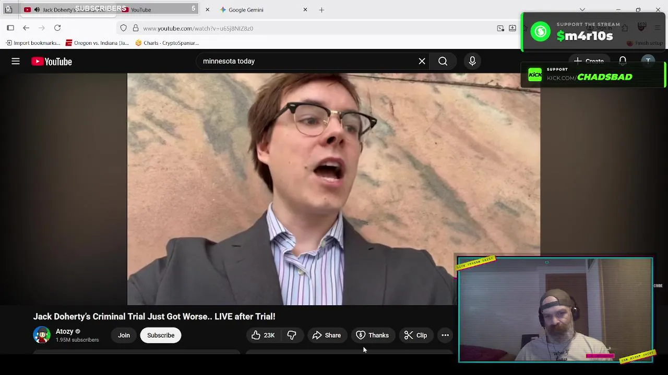Open Atozy channel avatar
Image resolution: width=668 pixels, height=375 pixels.
[42, 335]
